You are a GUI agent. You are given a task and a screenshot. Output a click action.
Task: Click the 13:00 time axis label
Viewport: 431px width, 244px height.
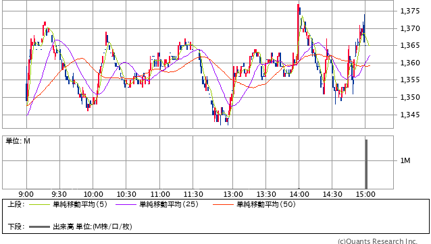tap(233, 194)
